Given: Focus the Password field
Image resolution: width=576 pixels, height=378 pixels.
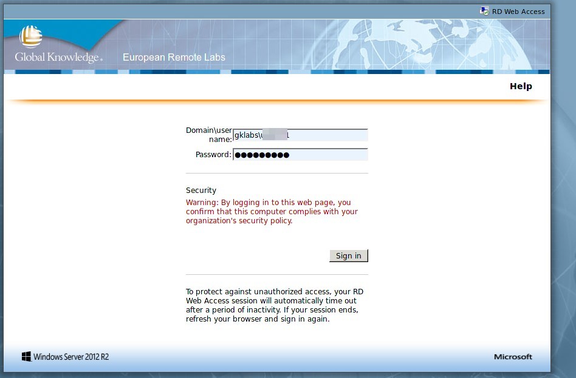Looking at the screenshot, I should pyautogui.click(x=301, y=155).
